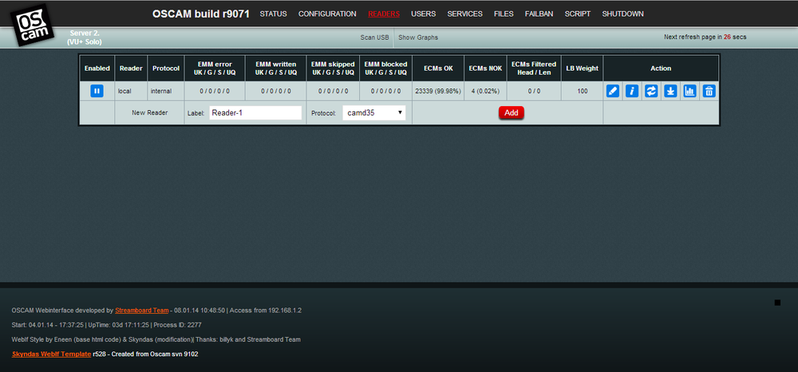The height and width of the screenshot is (372, 798).
Task: Click the edit pencil icon for local reader
Action: click(613, 92)
